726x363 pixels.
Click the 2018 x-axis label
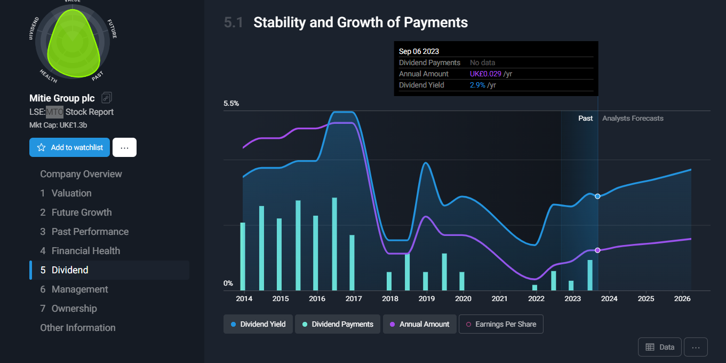click(x=390, y=298)
